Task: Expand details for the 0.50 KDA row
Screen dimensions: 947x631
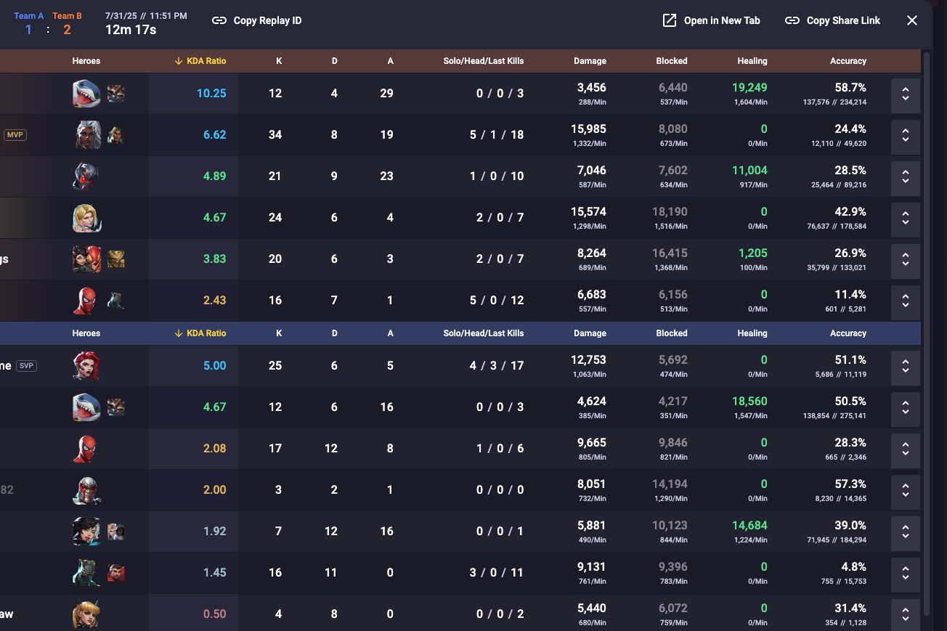Action: (906, 614)
